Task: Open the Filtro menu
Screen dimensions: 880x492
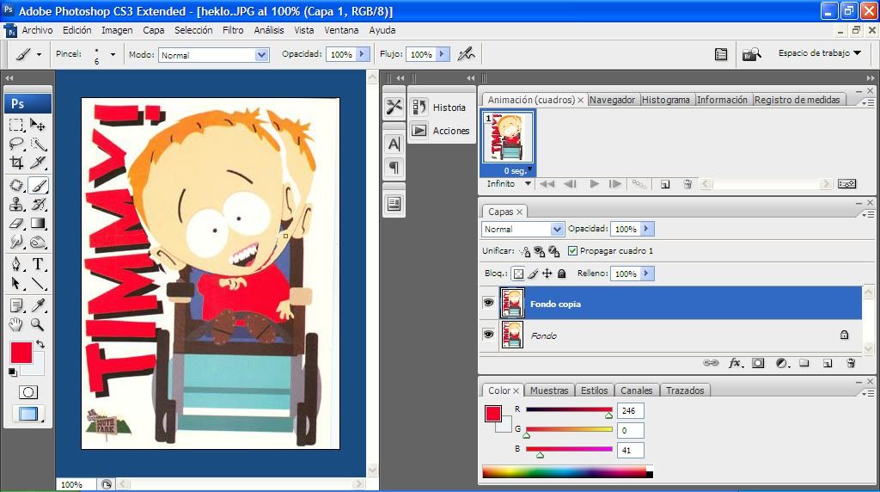Action: point(233,30)
